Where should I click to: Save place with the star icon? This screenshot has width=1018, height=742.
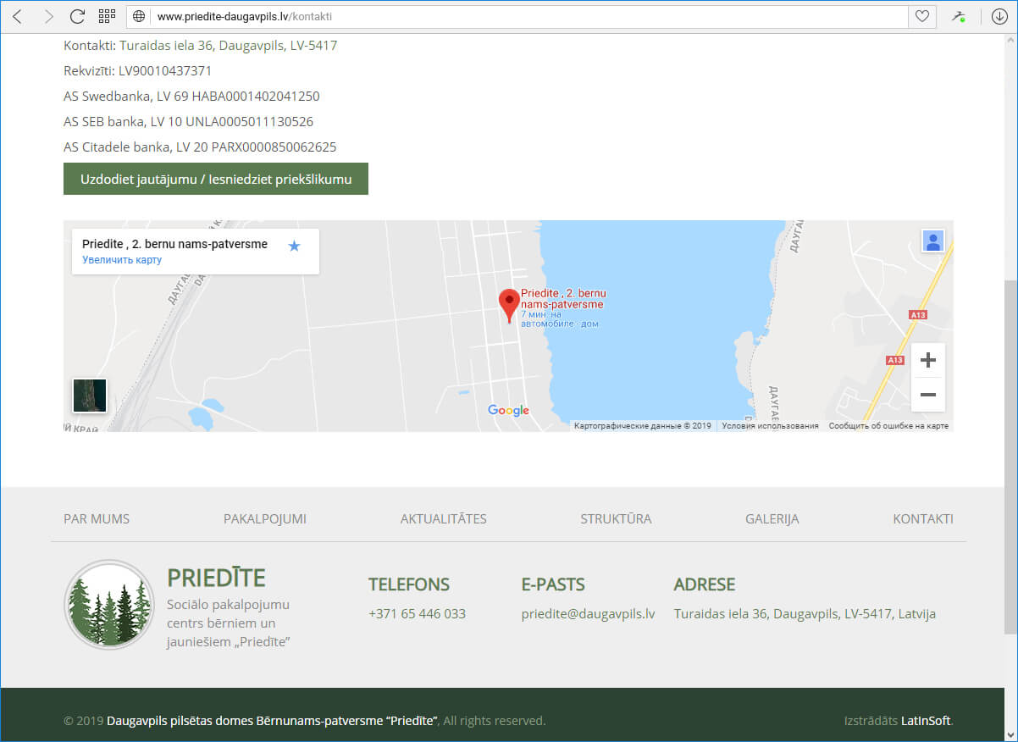pos(294,246)
